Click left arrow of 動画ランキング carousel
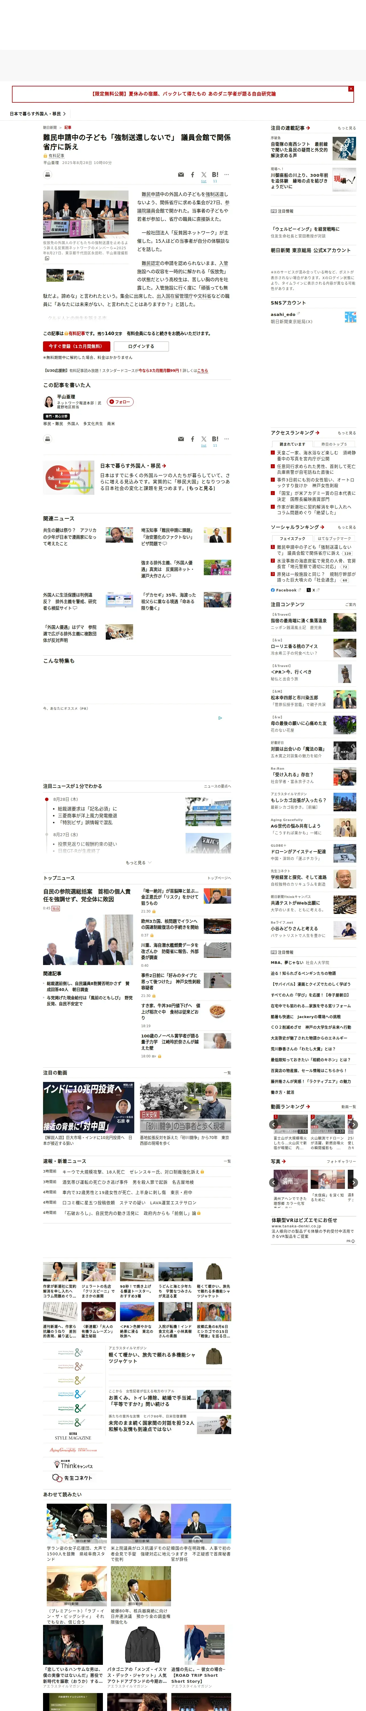 coord(273,1124)
